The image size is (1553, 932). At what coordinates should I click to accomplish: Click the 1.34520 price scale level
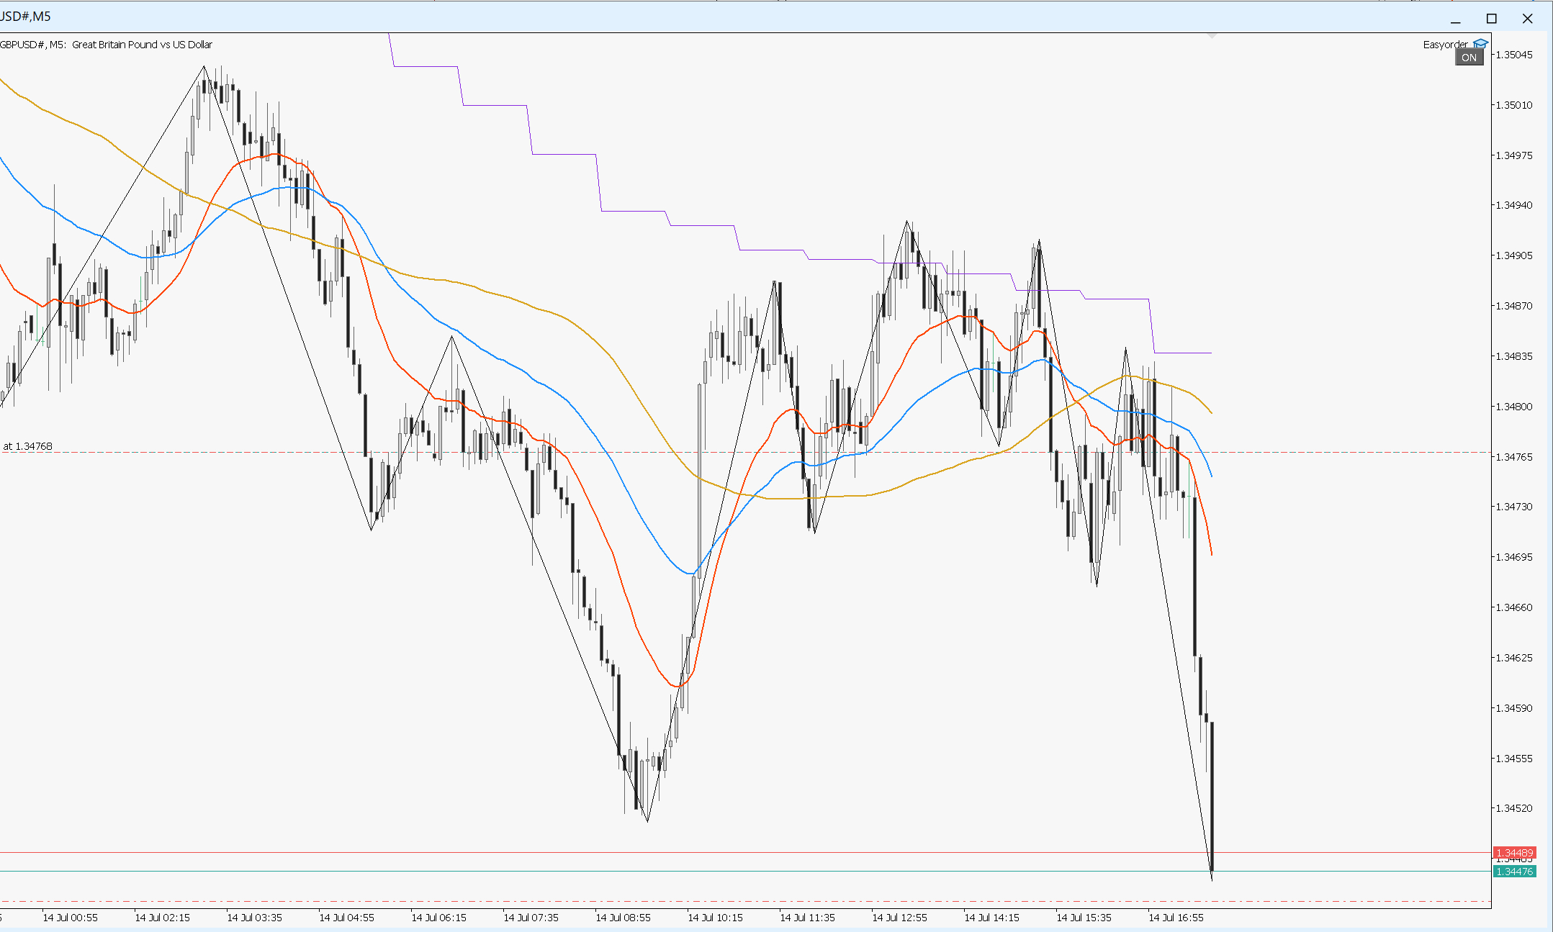[1513, 808]
